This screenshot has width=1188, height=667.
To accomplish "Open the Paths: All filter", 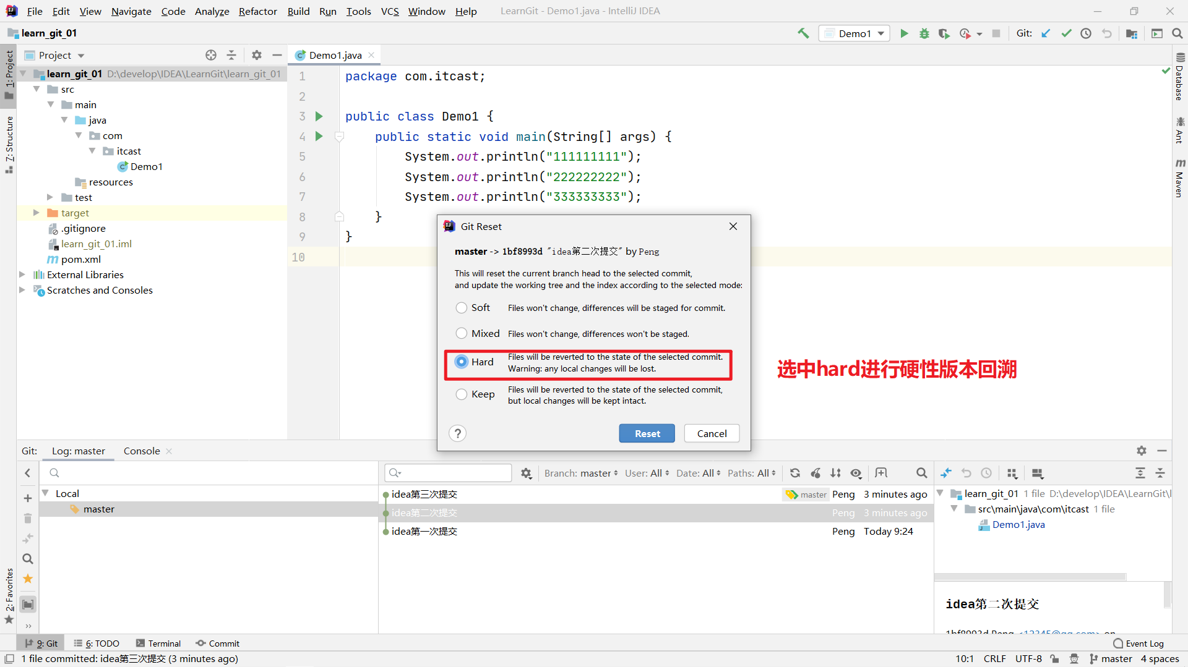I will [751, 473].
